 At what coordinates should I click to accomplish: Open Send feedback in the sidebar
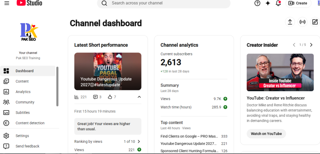click(28, 146)
